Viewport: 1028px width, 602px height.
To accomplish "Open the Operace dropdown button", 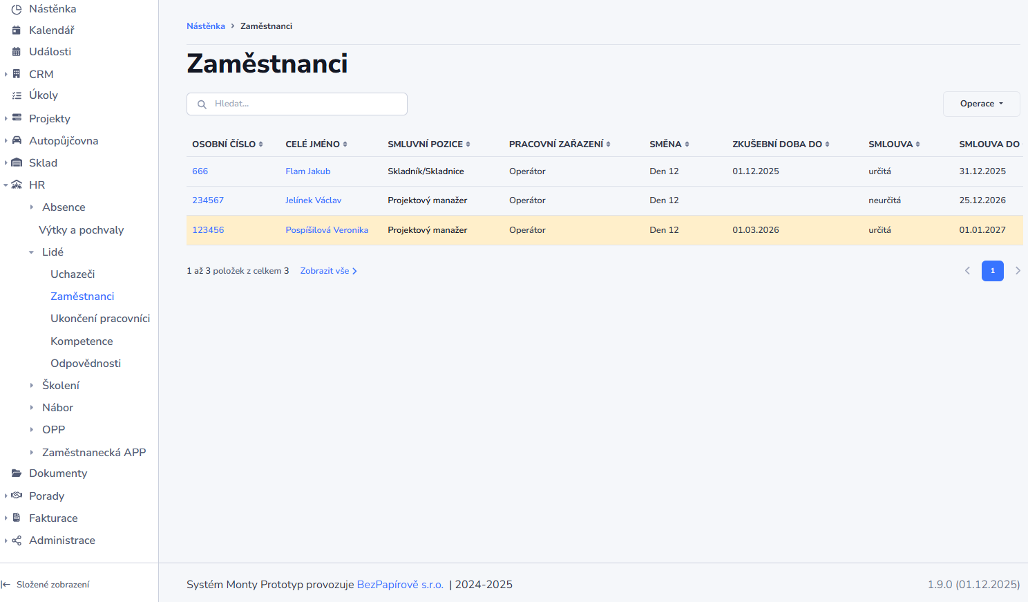I will click(981, 104).
